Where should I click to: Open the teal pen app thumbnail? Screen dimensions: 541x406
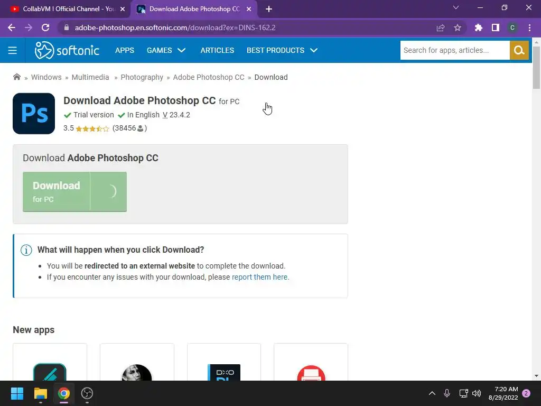(50, 372)
